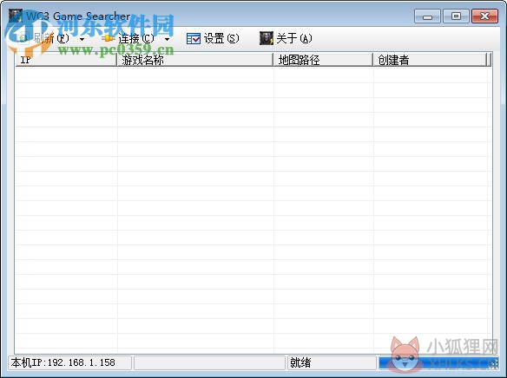Open the dropdown arrow beside 刷新(F)
This screenshot has height=378, width=507.
tap(82, 39)
